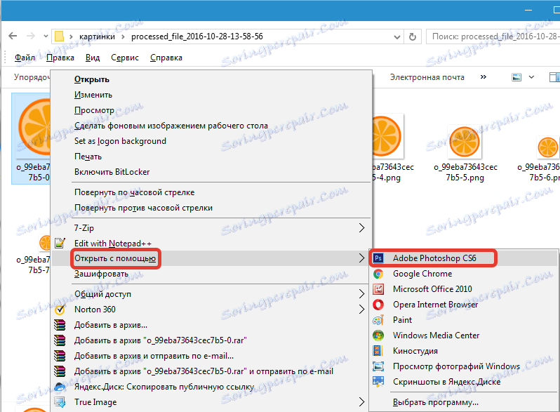Viewport: 560px width, 412px height.
Task: Open with Adobe Photoshop CS6 icon
Action: (x=378, y=258)
